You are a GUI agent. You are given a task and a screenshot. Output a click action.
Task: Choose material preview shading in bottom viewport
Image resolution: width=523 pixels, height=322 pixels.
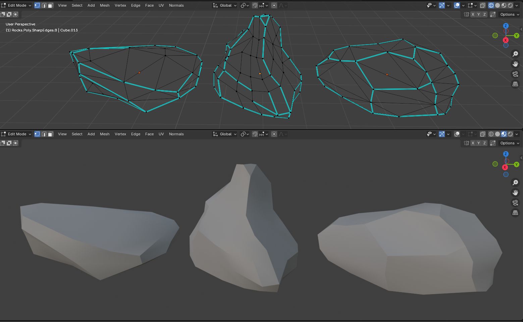(504, 134)
